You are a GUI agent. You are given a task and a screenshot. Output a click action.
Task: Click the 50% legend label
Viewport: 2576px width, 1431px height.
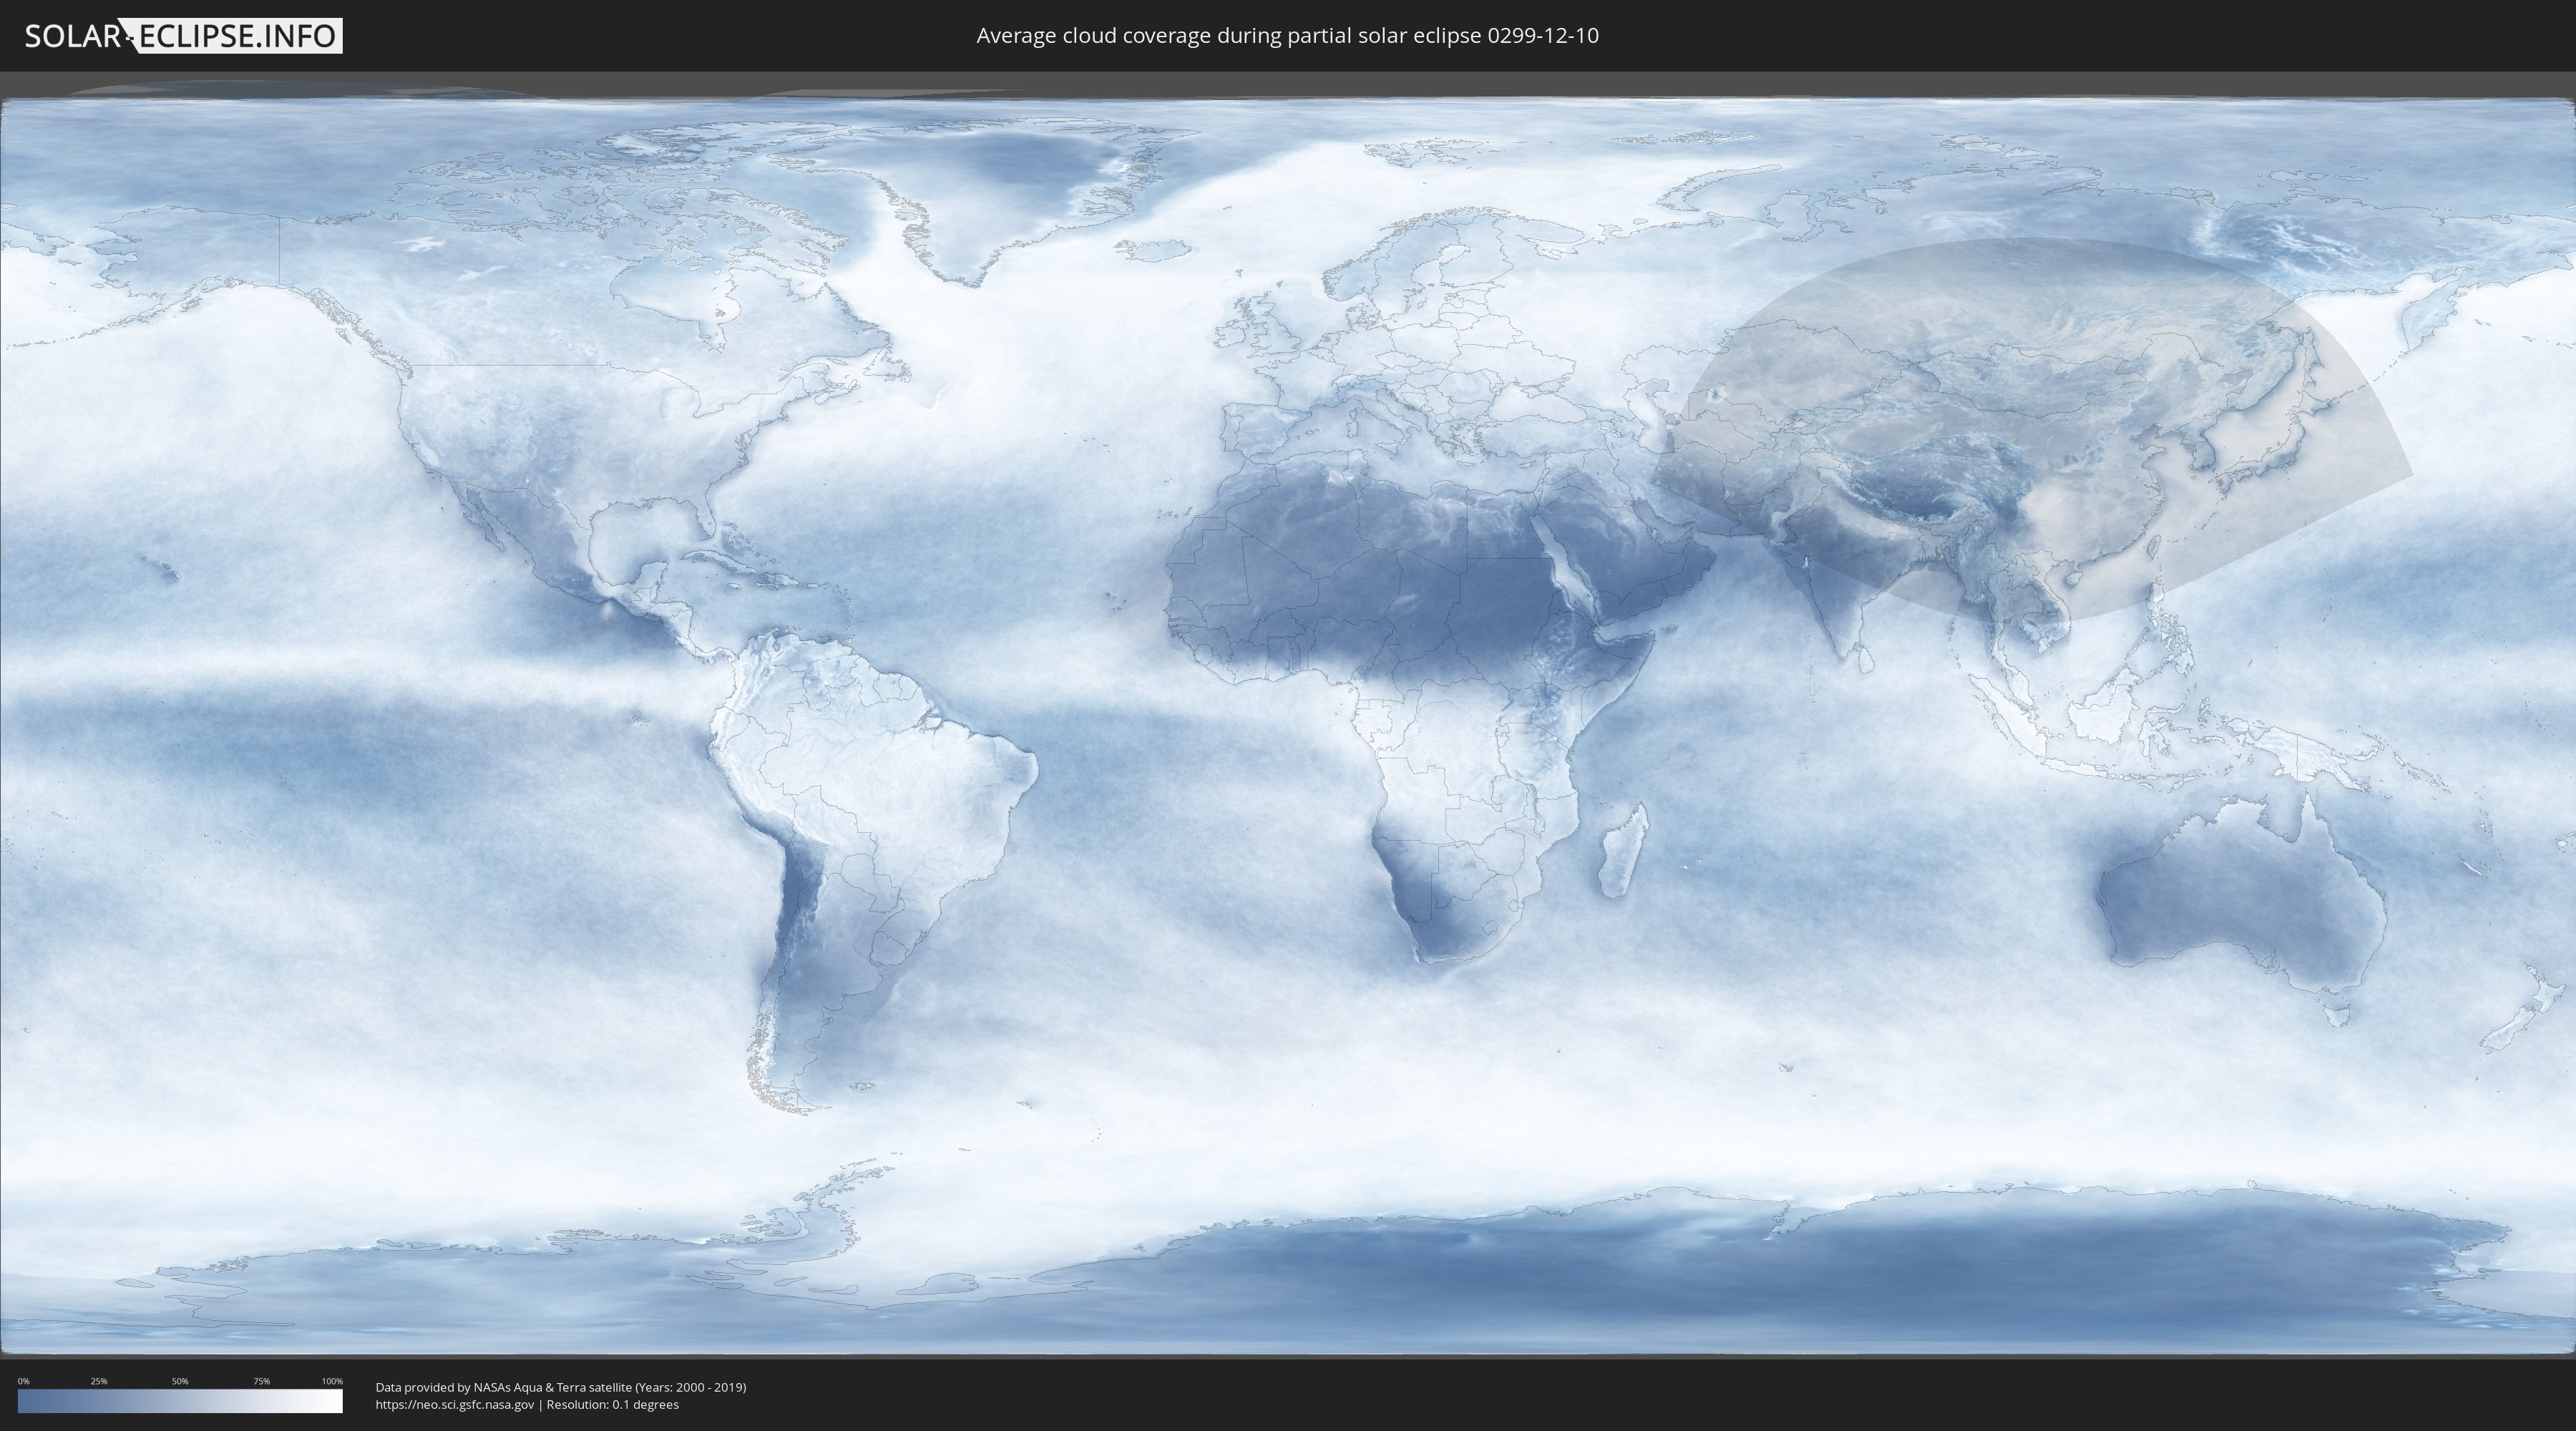[180, 1381]
